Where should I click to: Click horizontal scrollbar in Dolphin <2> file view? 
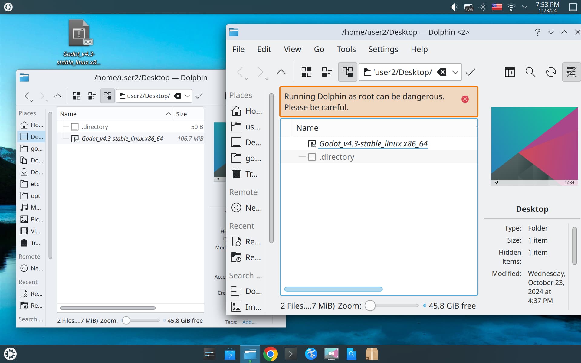coord(333,289)
